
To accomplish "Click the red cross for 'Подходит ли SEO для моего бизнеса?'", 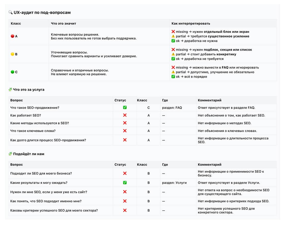I will [x=125, y=173].
